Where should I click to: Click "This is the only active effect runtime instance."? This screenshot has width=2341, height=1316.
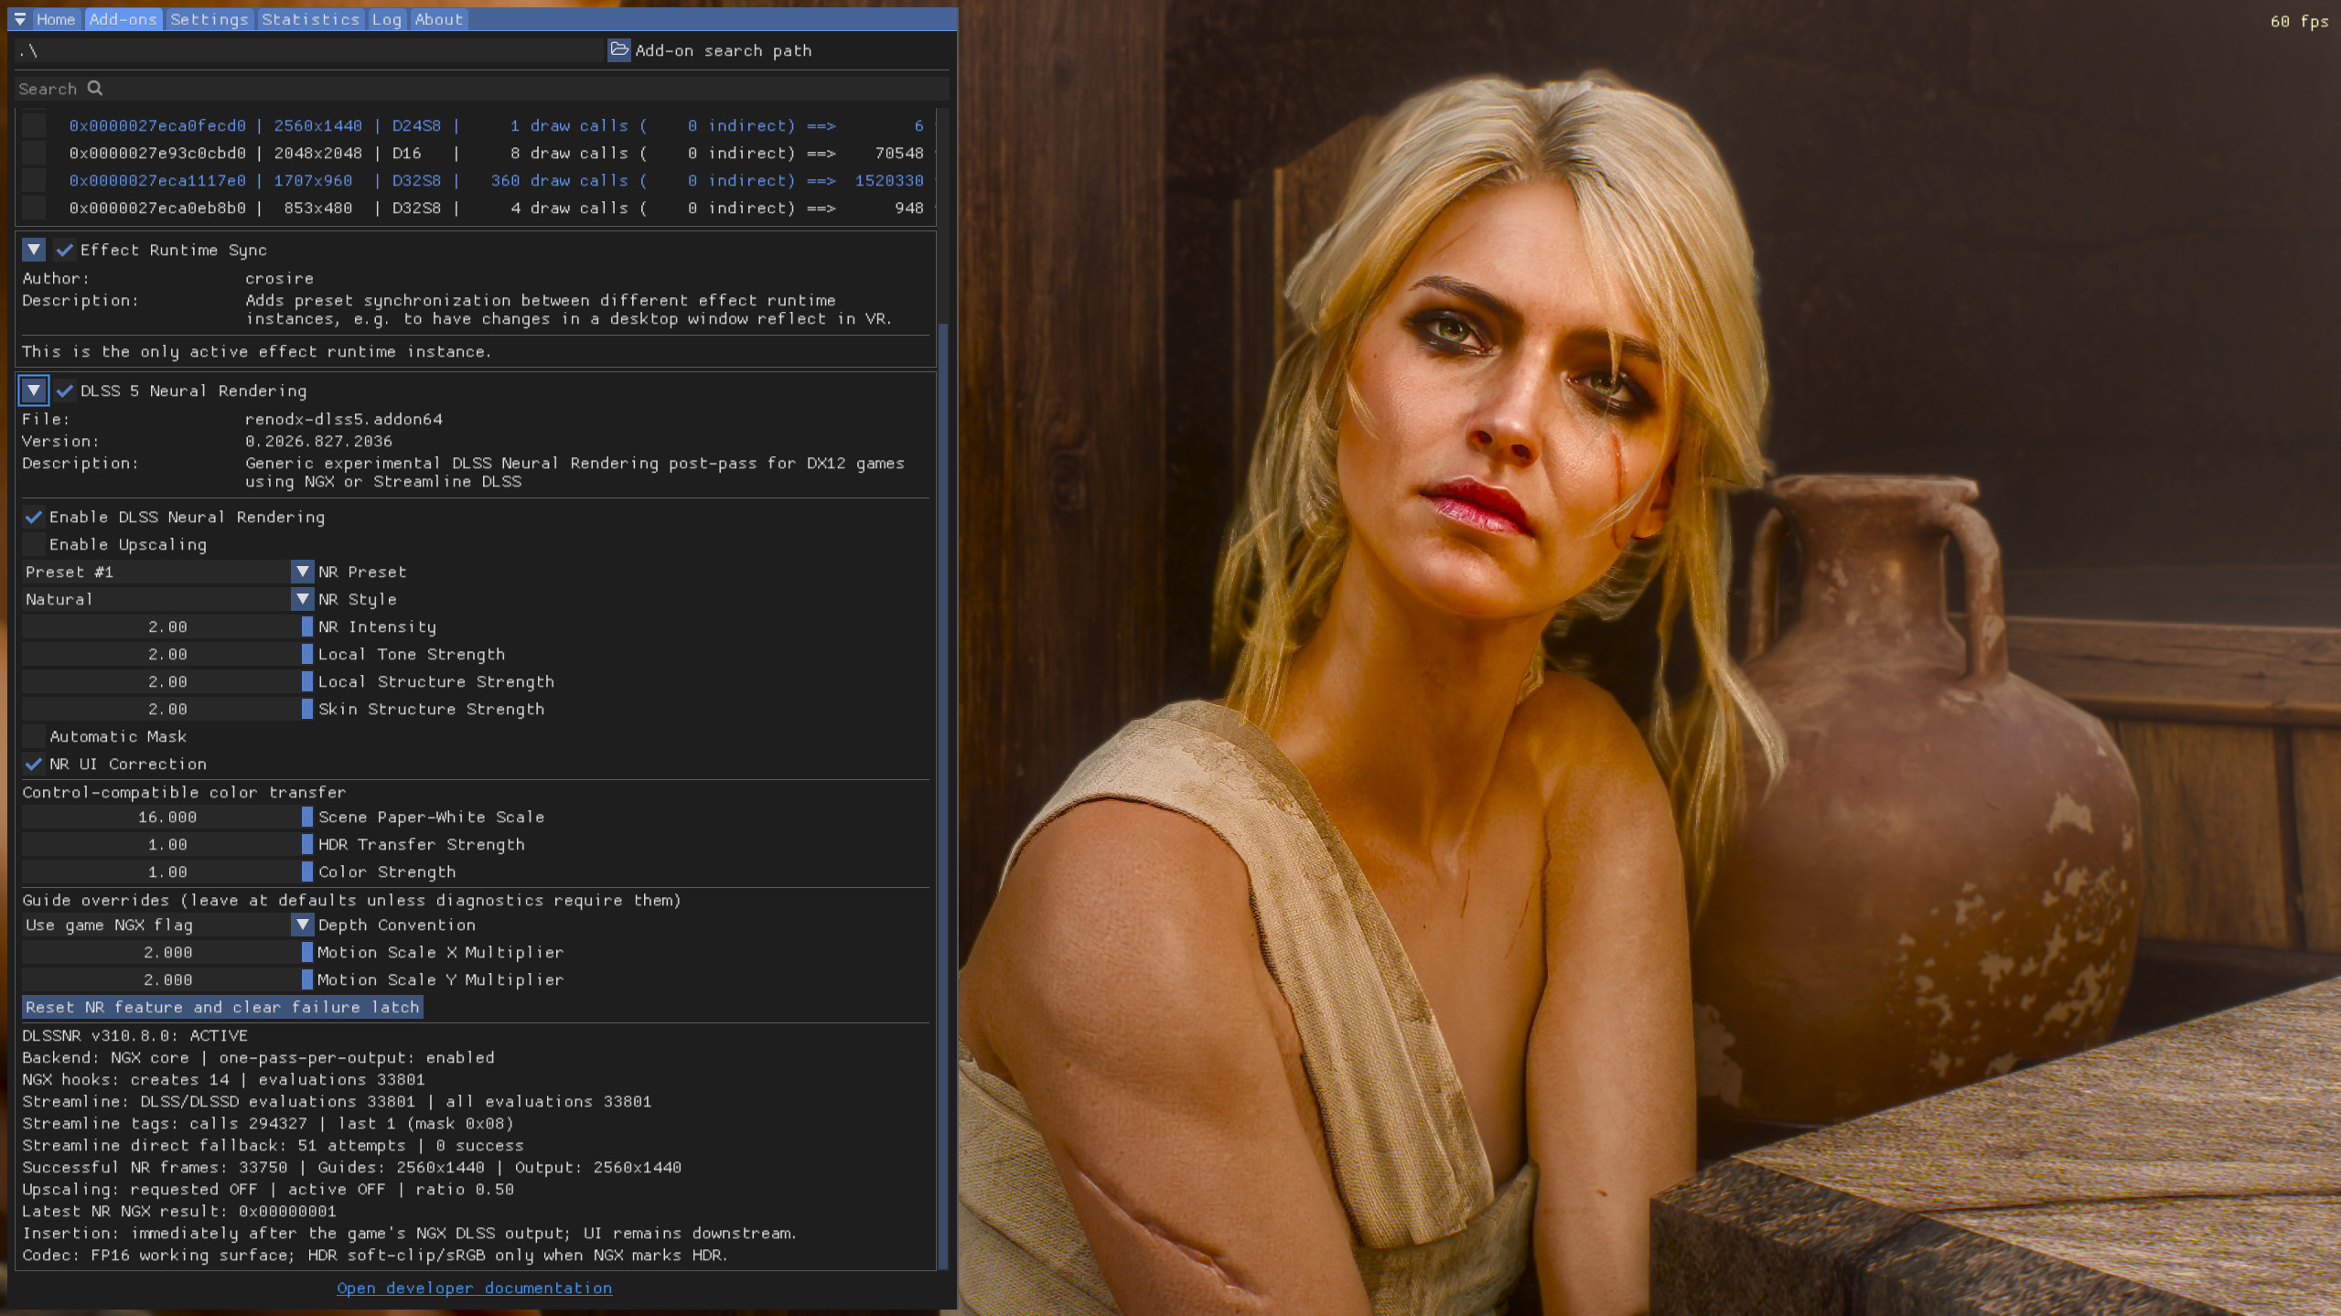(x=257, y=351)
